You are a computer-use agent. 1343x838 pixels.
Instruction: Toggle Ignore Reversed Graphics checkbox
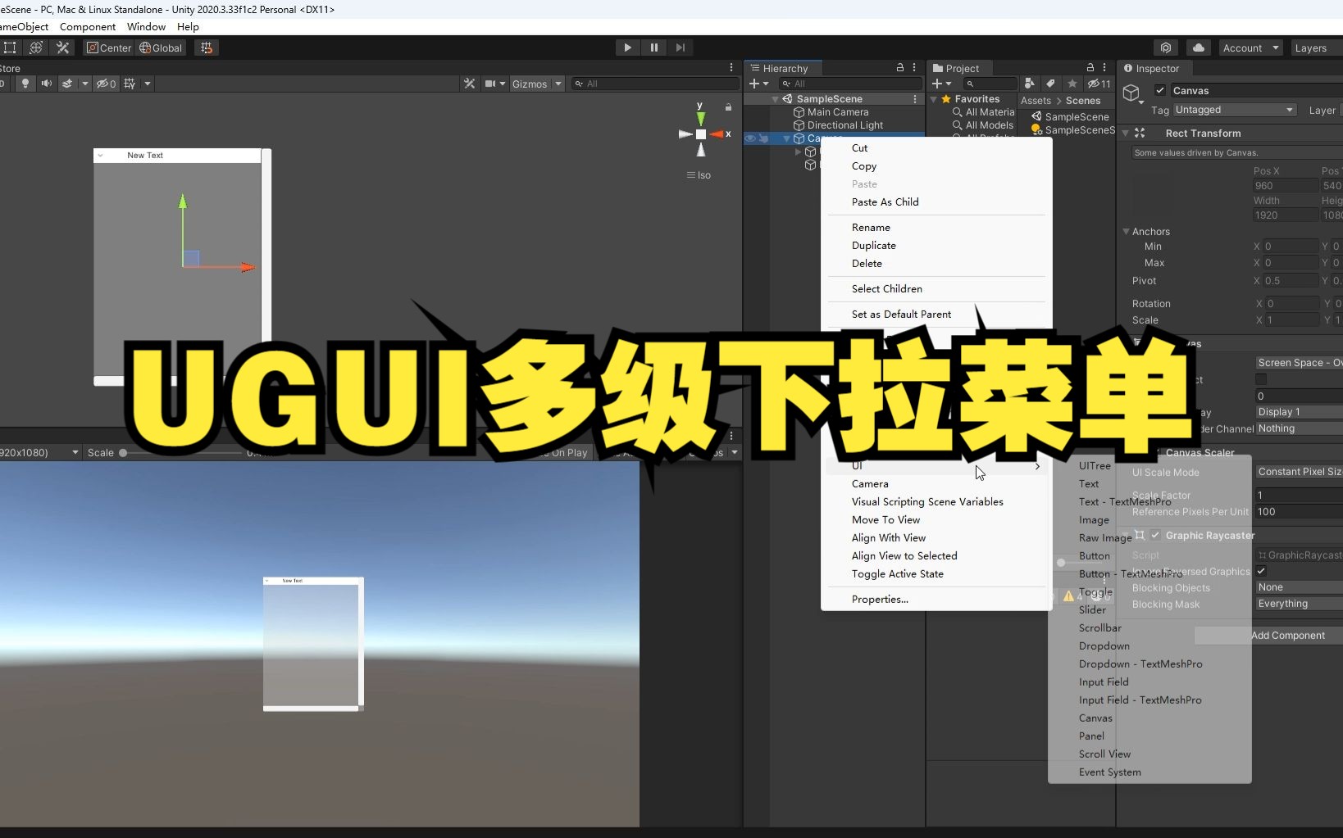point(1262,572)
